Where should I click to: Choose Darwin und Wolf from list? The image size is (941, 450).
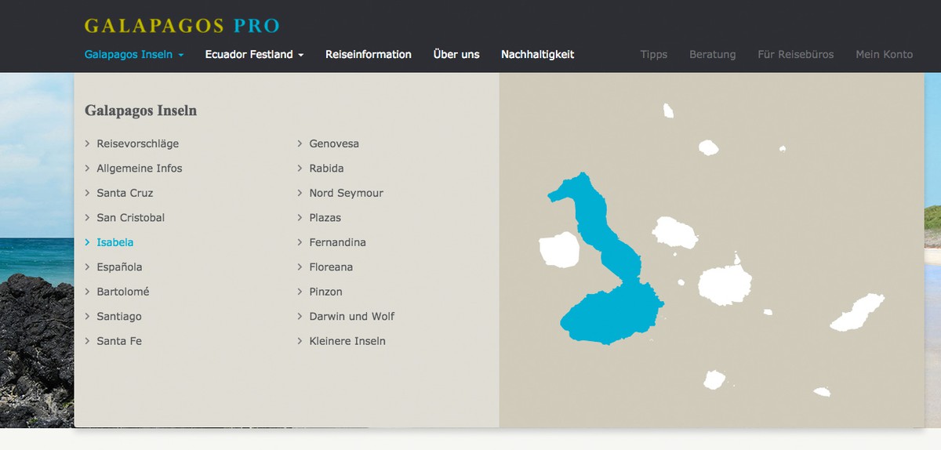pyautogui.click(x=351, y=317)
